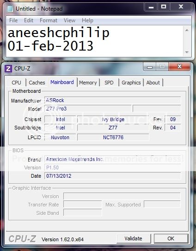Open the View menu in Notepad
This screenshot has height=251, width=196.
pos(69,20)
